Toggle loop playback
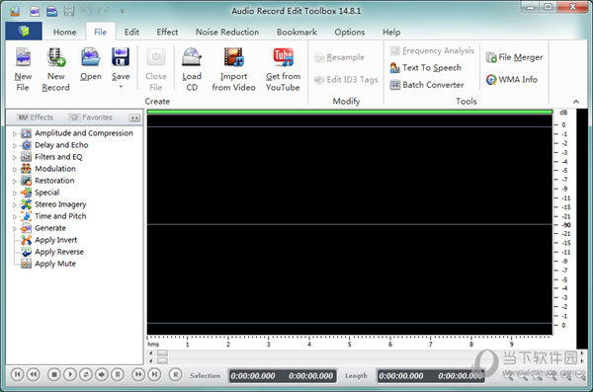593x392 pixels. [86, 374]
